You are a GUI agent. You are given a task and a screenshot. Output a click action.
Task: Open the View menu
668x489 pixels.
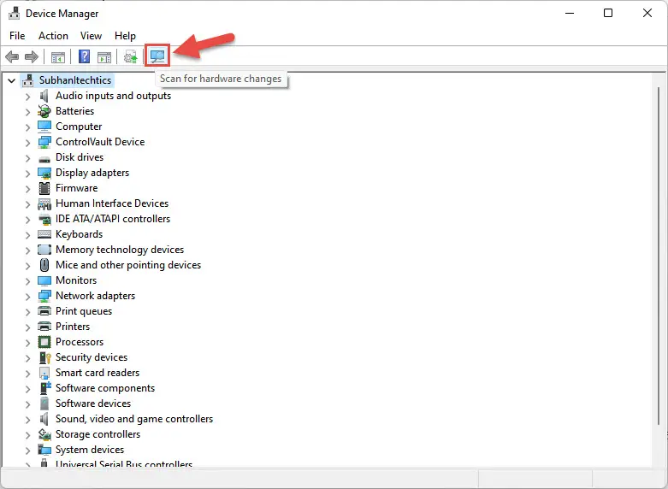[92, 36]
